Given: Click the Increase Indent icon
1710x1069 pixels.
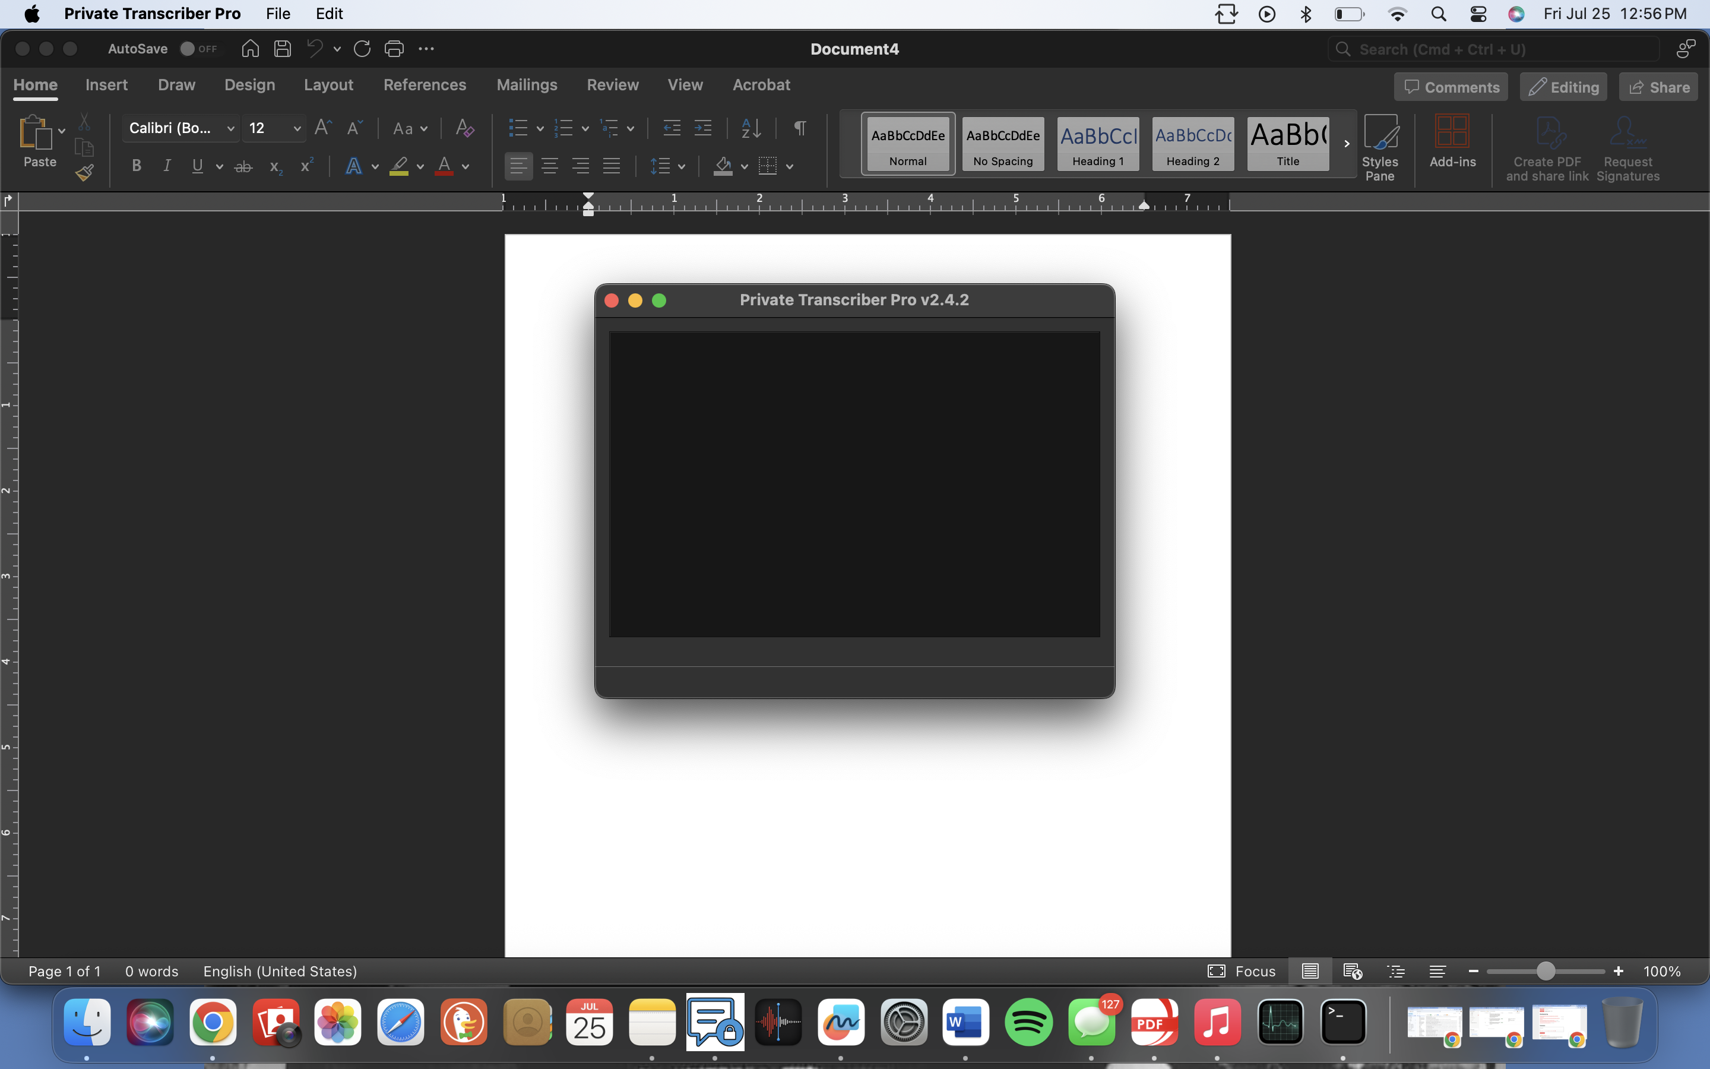Looking at the screenshot, I should click(702, 128).
